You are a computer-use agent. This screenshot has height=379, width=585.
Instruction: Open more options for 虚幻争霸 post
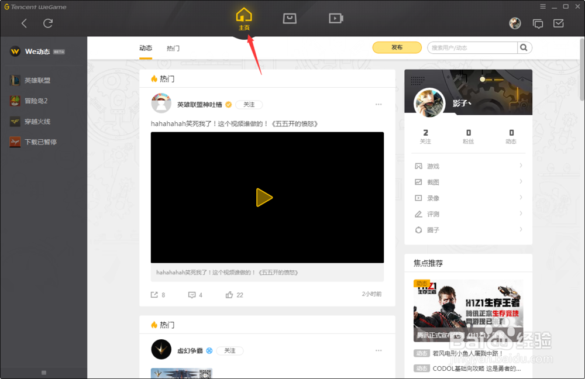[378, 350]
